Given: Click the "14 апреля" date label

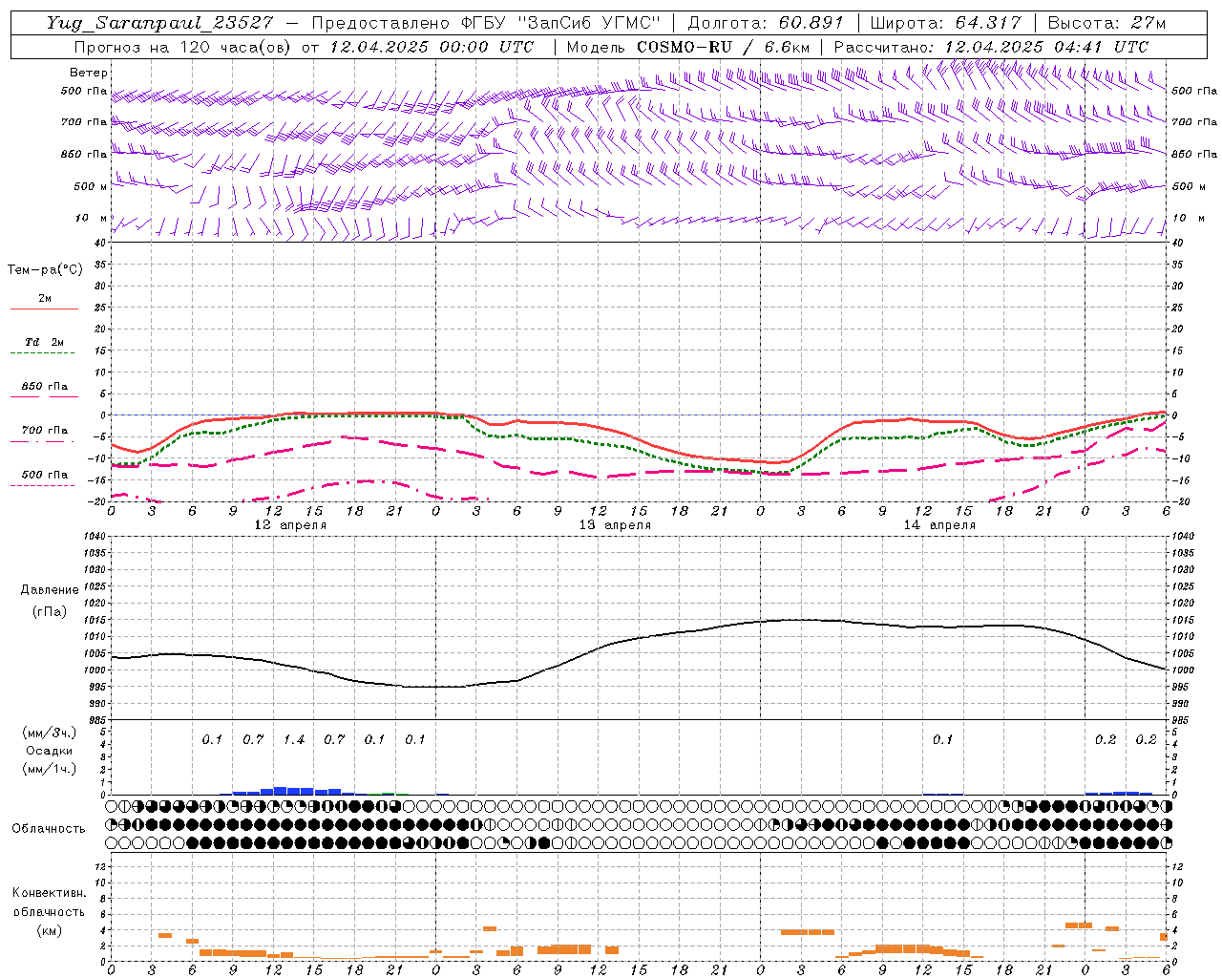Looking at the screenshot, I should pos(939,525).
